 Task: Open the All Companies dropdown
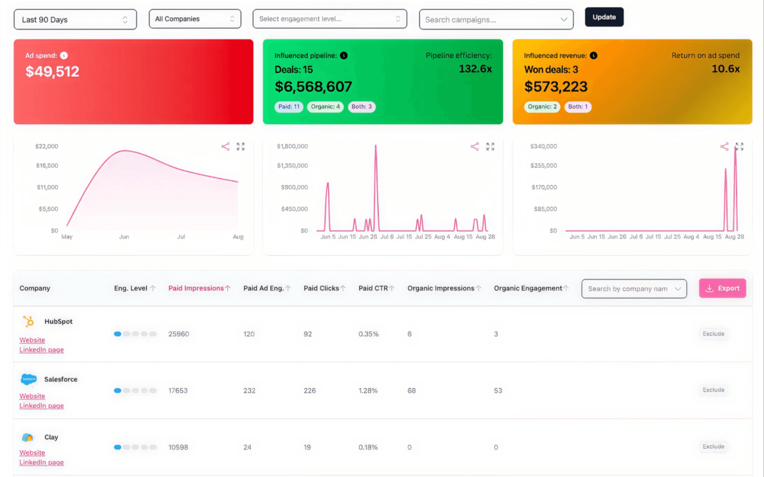[195, 19]
